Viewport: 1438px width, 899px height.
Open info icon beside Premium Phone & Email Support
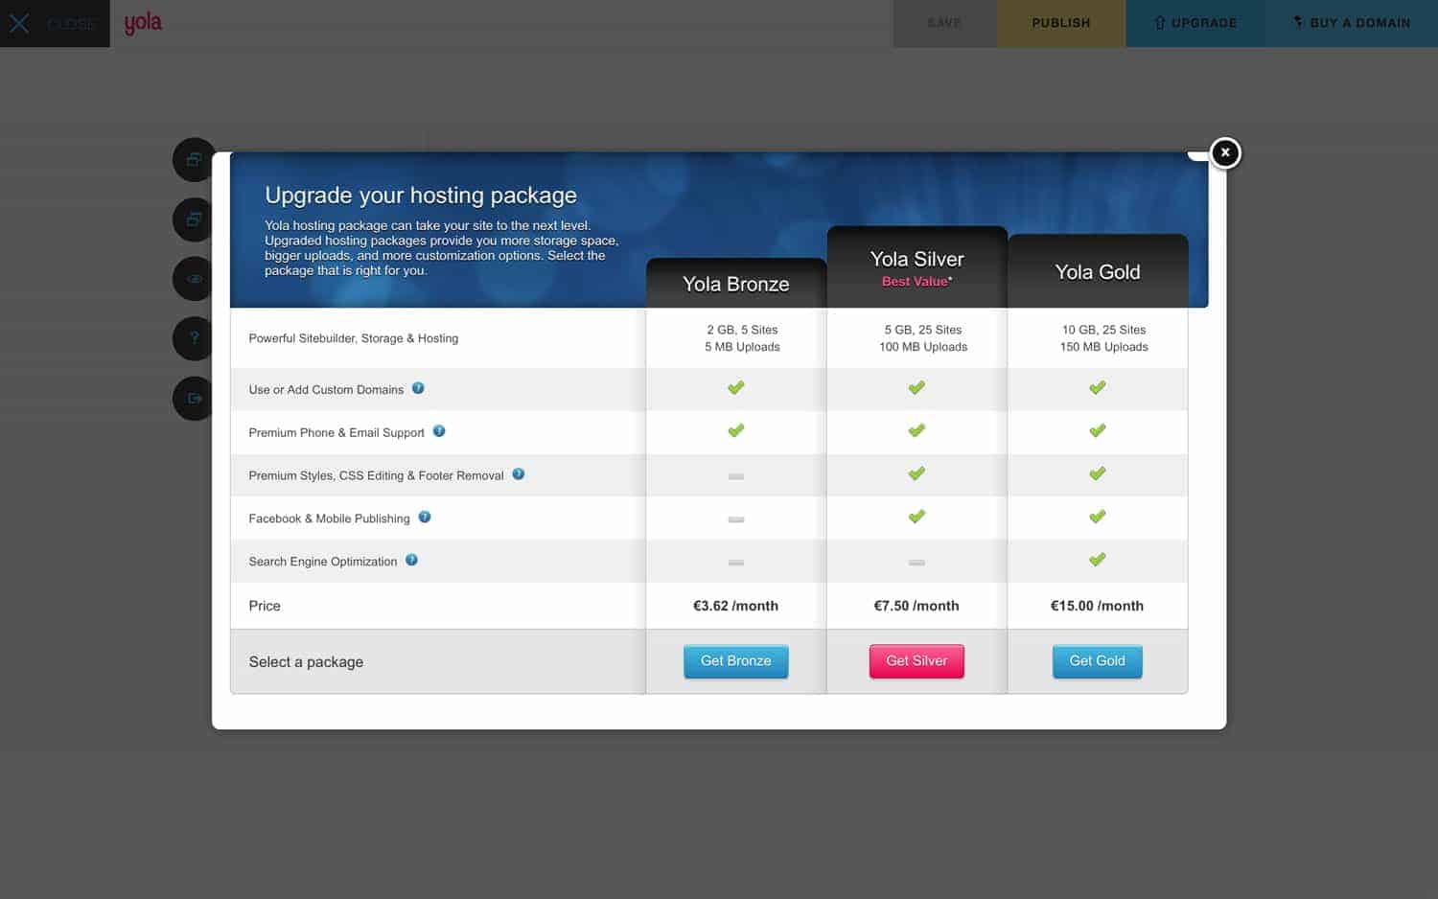tap(439, 431)
